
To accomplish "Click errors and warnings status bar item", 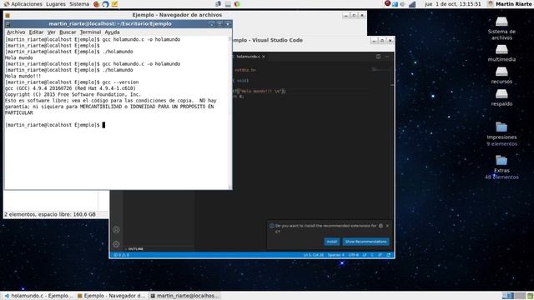I will pos(121,255).
